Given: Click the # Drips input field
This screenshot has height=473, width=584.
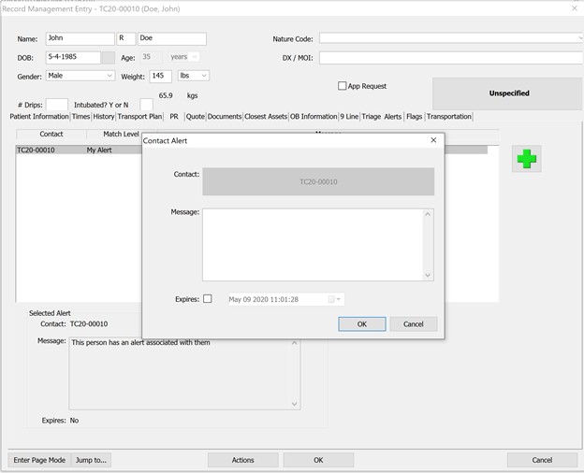Looking at the screenshot, I should [57, 105].
